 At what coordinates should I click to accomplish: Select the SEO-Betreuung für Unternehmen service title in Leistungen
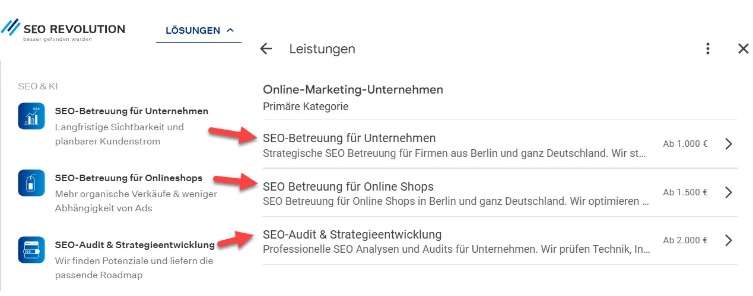point(350,138)
